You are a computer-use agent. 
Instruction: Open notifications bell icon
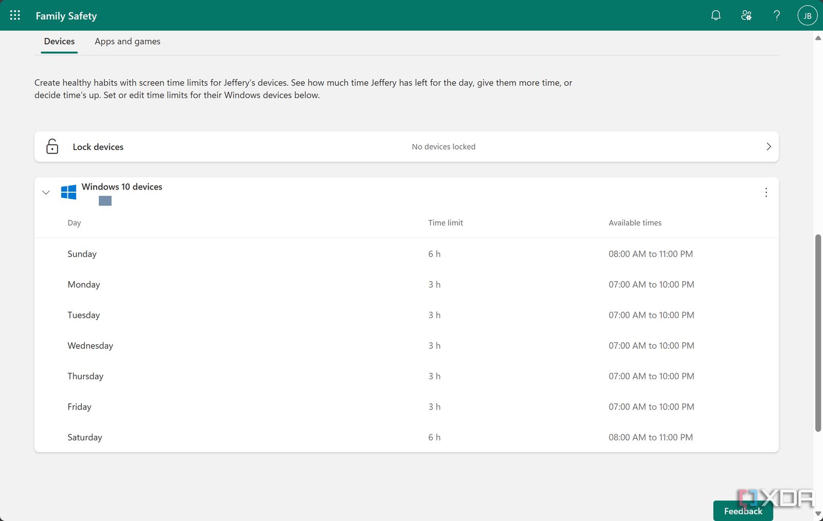(x=715, y=15)
